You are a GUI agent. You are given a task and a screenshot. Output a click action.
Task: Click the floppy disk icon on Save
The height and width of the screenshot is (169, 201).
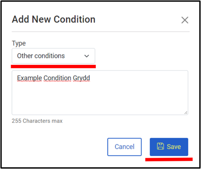(161, 146)
